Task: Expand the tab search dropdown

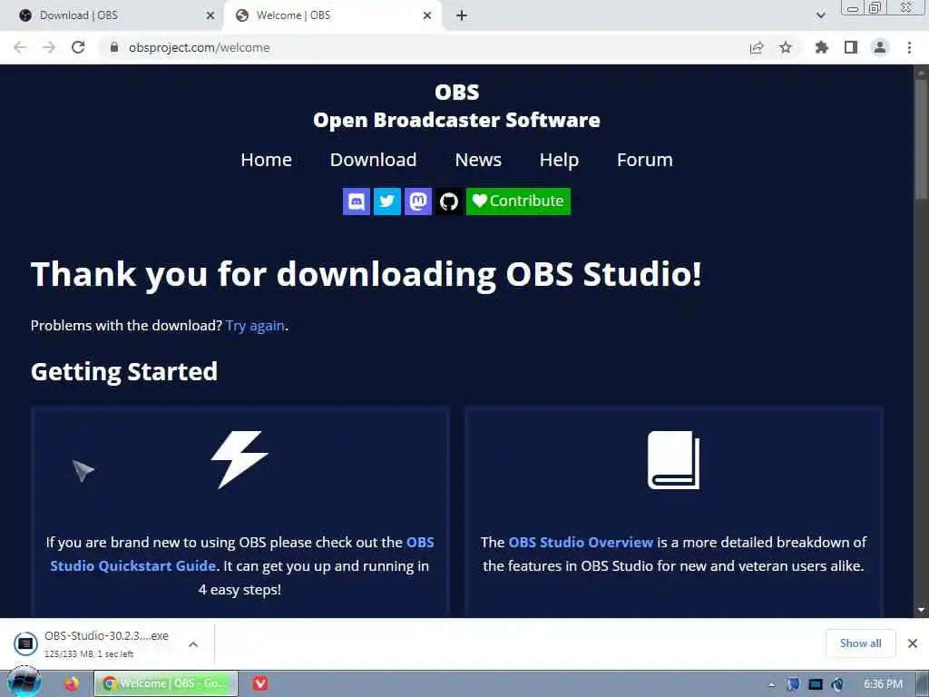Action: pos(820,15)
